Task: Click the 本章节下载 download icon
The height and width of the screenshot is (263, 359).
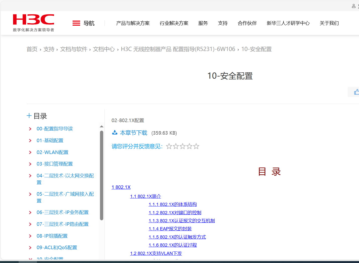Action: [115, 132]
